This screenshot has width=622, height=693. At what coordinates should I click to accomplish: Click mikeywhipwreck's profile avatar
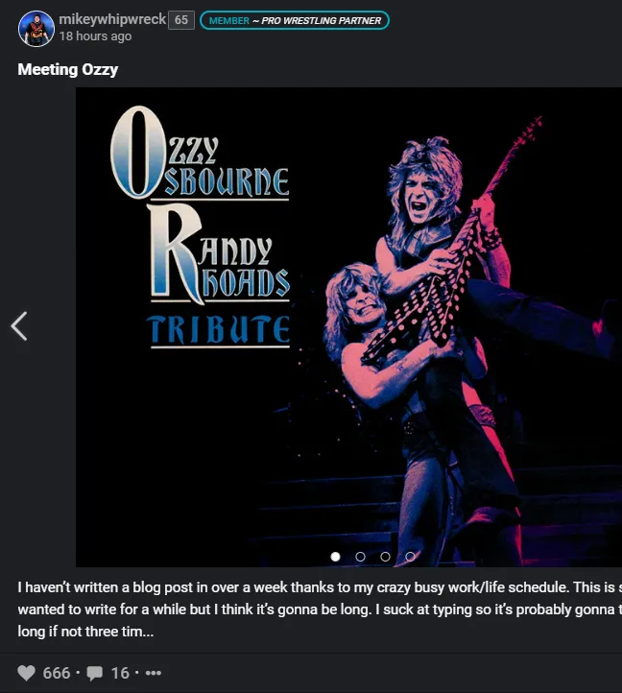coord(36,28)
